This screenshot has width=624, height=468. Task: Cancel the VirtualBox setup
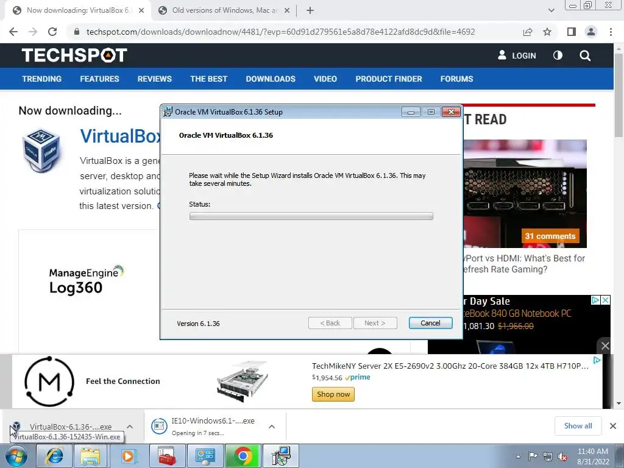[431, 323]
